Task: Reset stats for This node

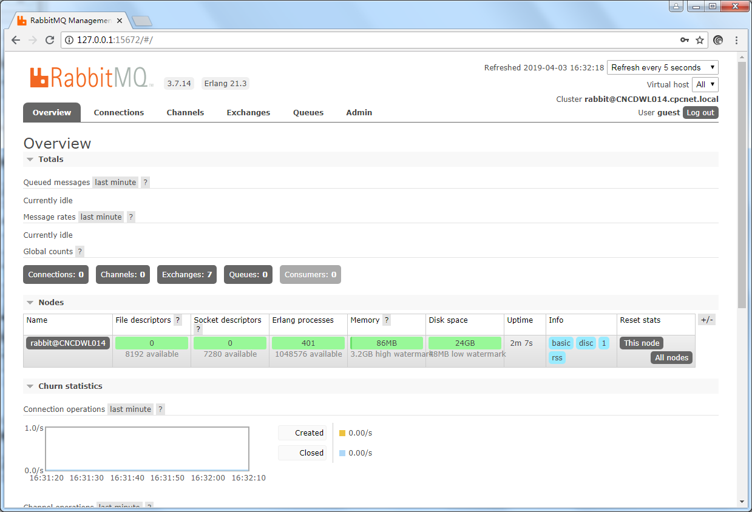Action: [642, 343]
